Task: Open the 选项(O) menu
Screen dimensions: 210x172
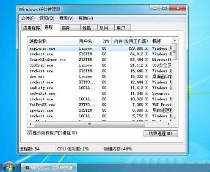Action: coord(47,18)
